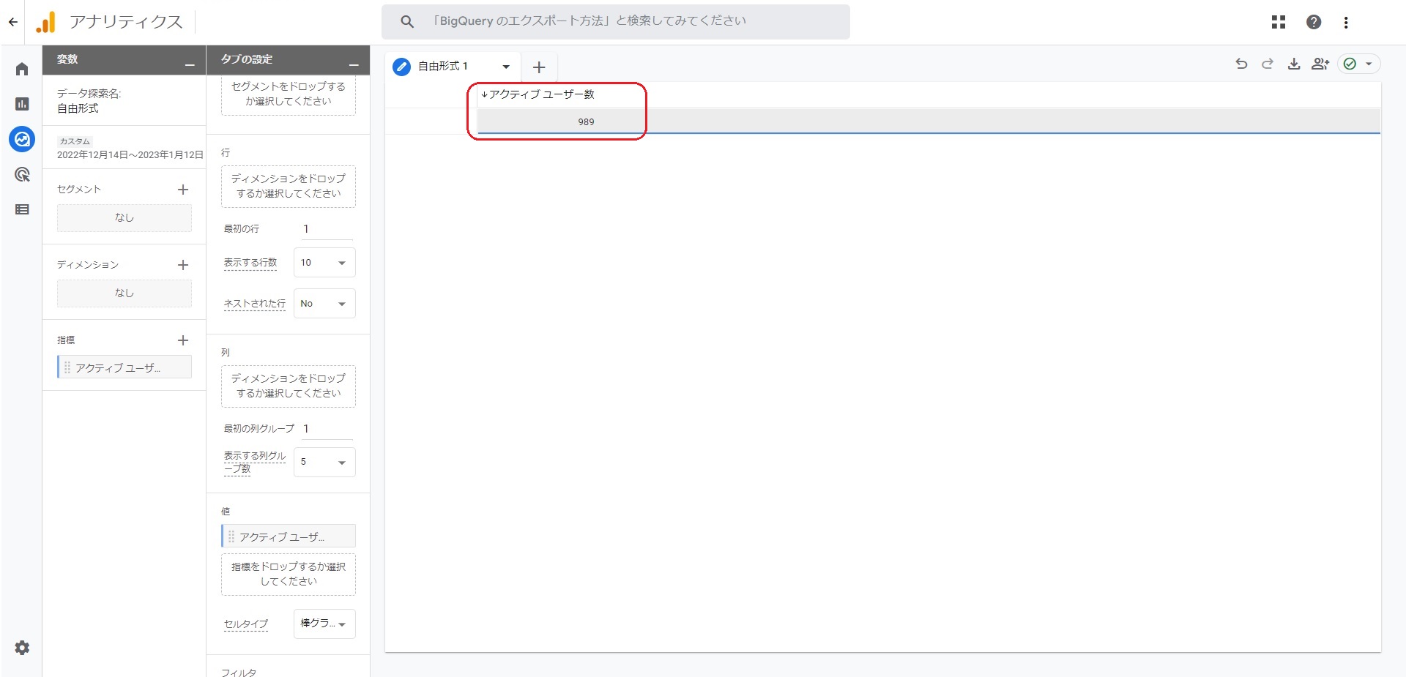Open the custom date range selector
The image size is (1406, 677).
(x=130, y=149)
